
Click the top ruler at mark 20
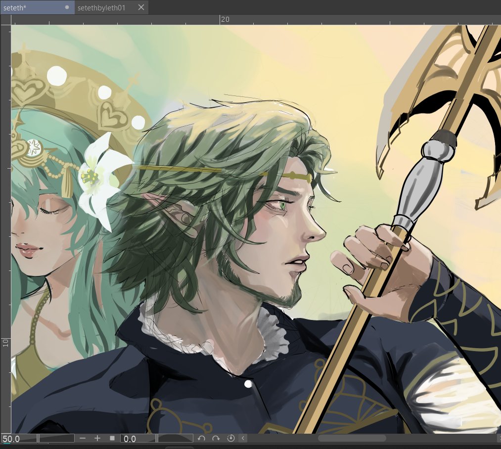pyautogui.click(x=225, y=19)
